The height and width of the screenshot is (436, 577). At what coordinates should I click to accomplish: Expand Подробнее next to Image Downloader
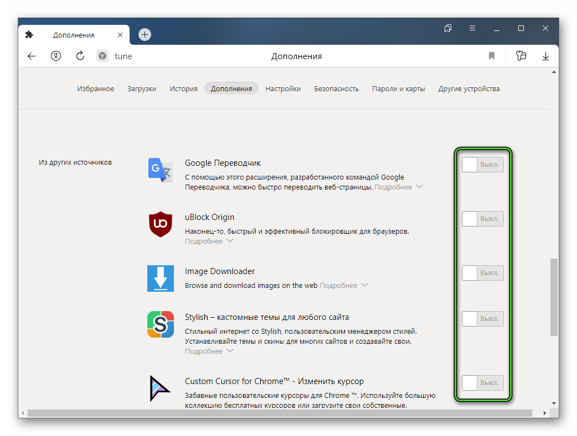tap(344, 286)
